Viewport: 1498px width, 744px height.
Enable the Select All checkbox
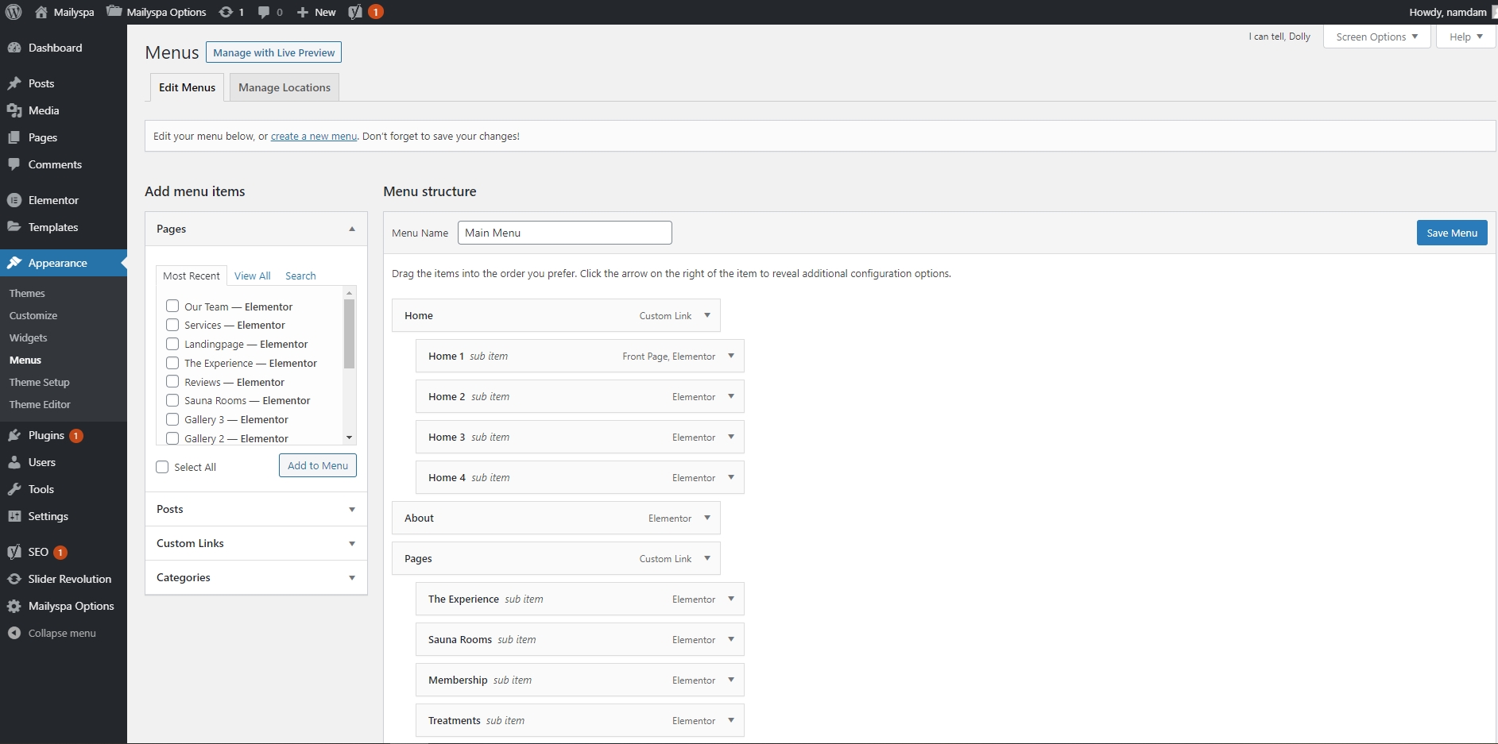(x=163, y=467)
